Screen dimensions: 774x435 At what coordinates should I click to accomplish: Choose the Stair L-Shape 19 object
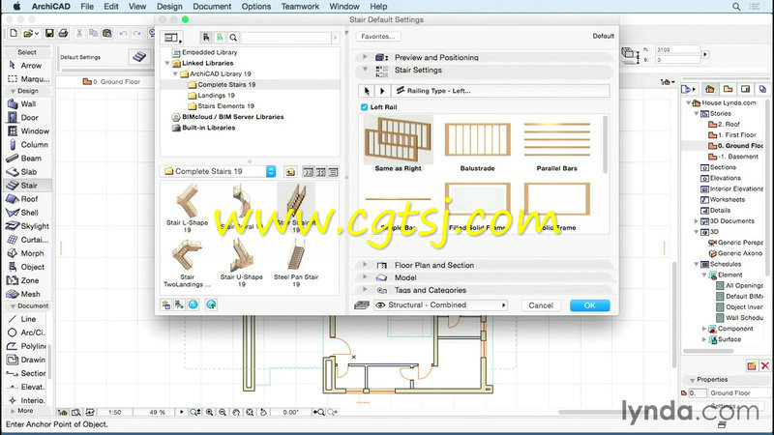[x=187, y=208]
